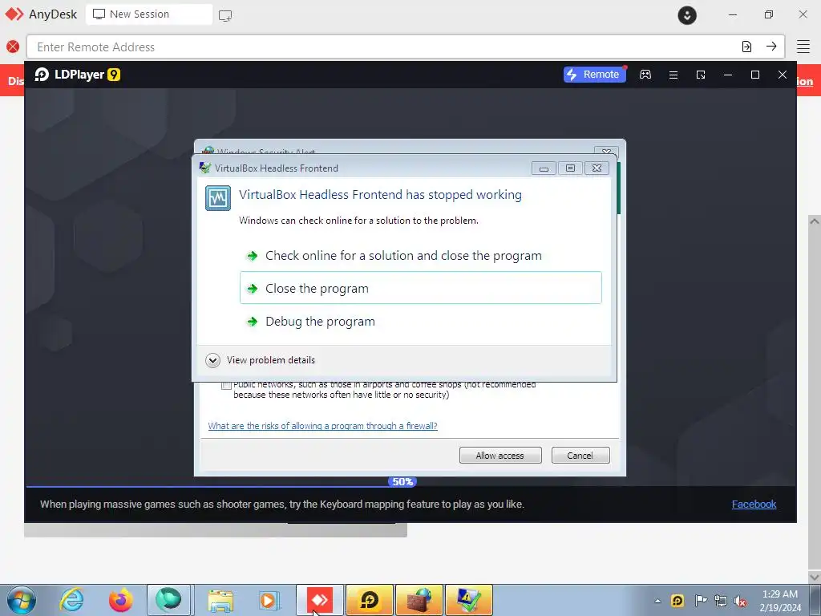The image size is (821, 616).
Task: Click the 50% loading progress indicator
Action: point(402,482)
